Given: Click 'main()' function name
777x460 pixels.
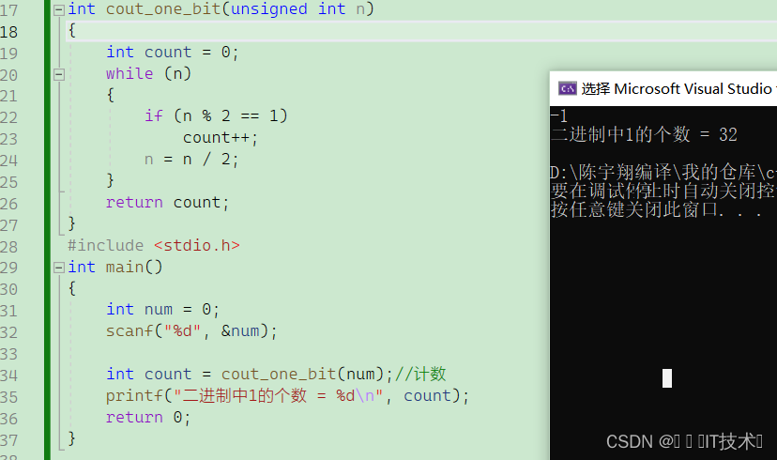Looking at the screenshot, I should (134, 268).
